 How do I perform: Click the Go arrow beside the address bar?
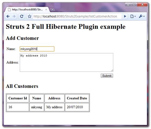[x=125, y=16]
